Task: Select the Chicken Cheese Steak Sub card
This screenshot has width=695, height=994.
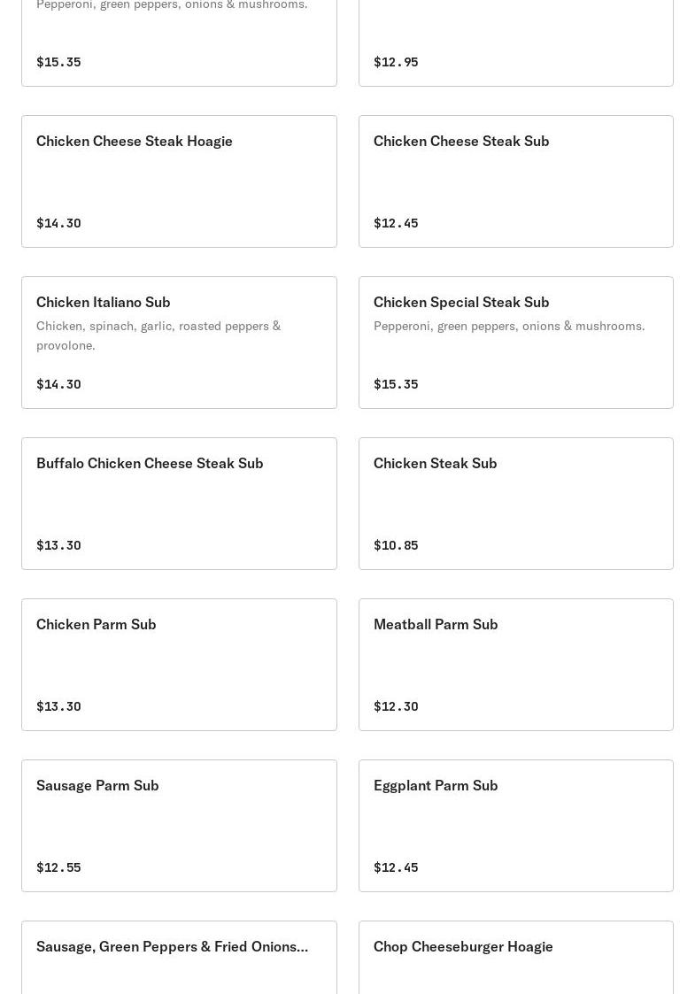Action: 515,181
